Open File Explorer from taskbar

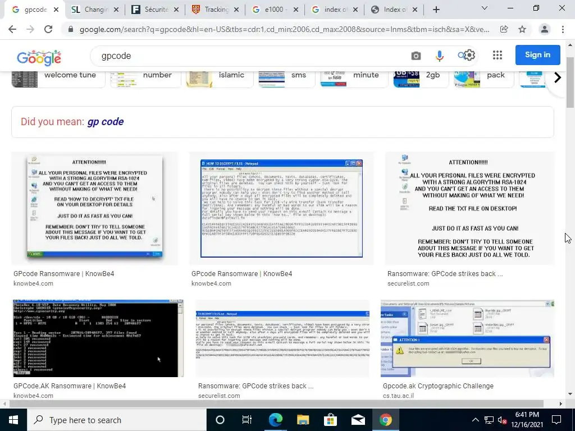point(303,420)
